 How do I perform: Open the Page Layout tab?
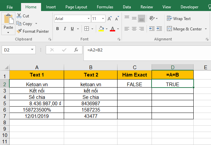pyautogui.click(x=76, y=7)
